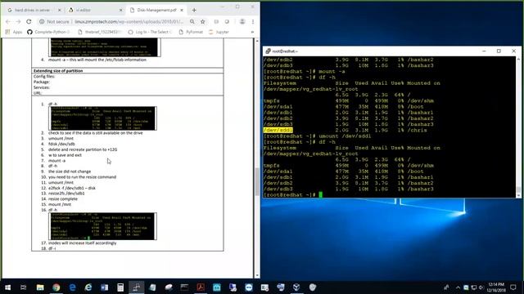Click the 'e2fsck -f /dev/sdb1' step text
The image size is (524, 294).
click(72, 188)
